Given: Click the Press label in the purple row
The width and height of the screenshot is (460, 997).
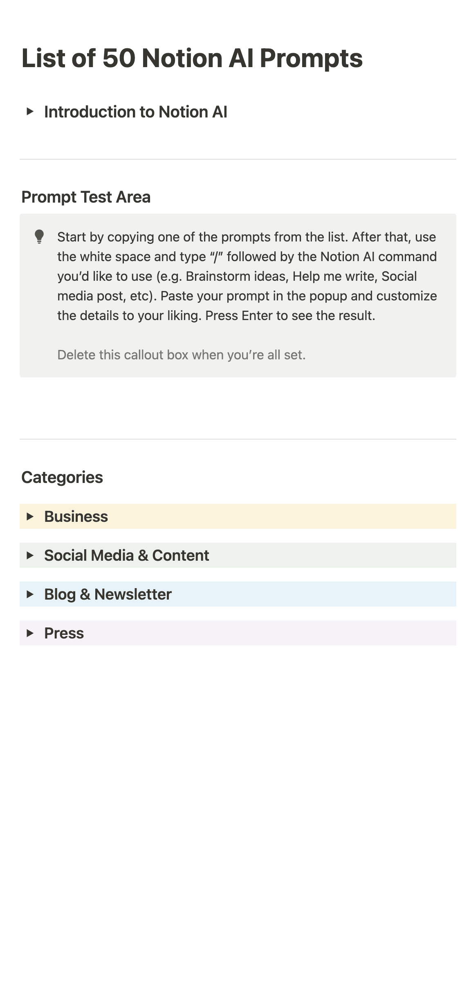Looking at the screenshot, I should click(x=64, y=633).
